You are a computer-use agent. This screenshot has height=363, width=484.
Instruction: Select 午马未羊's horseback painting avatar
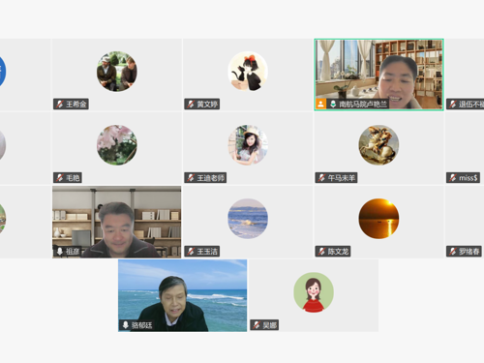tap(378, 145)
